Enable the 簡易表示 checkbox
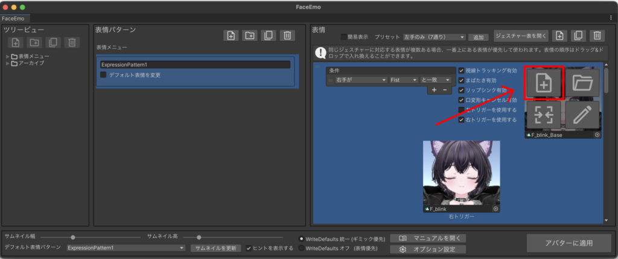The width and height of the screenshot is (618, 259). point(344,37)
